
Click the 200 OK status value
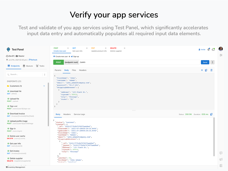pos(188,114)
